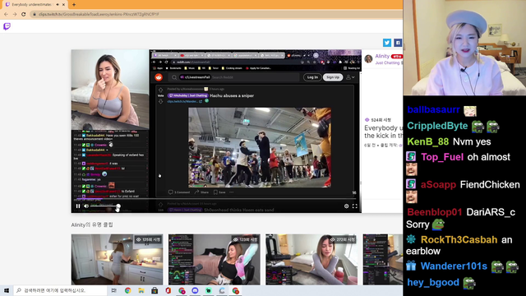Click the clip title starting 'Everybody u'
Image resolution: width=526 pixels, height=296 pixels.
pyautogui.click(x=384, y=132)
